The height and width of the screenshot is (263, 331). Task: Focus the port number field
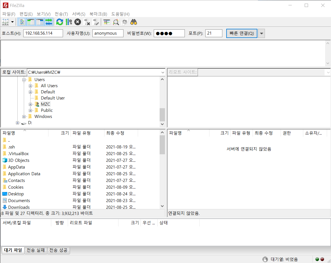pos(214,33)
